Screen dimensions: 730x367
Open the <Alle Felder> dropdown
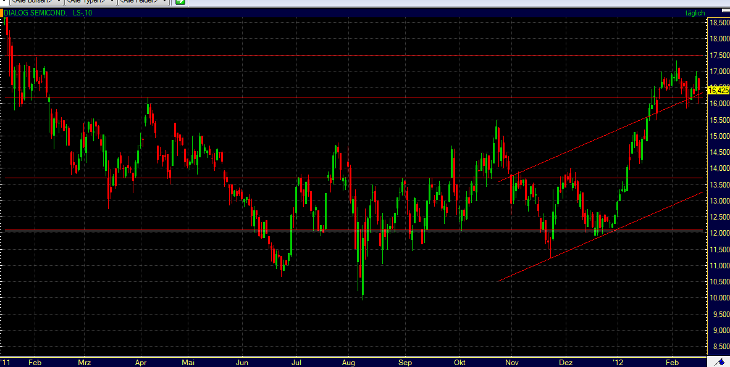click(x=142, y=2)
